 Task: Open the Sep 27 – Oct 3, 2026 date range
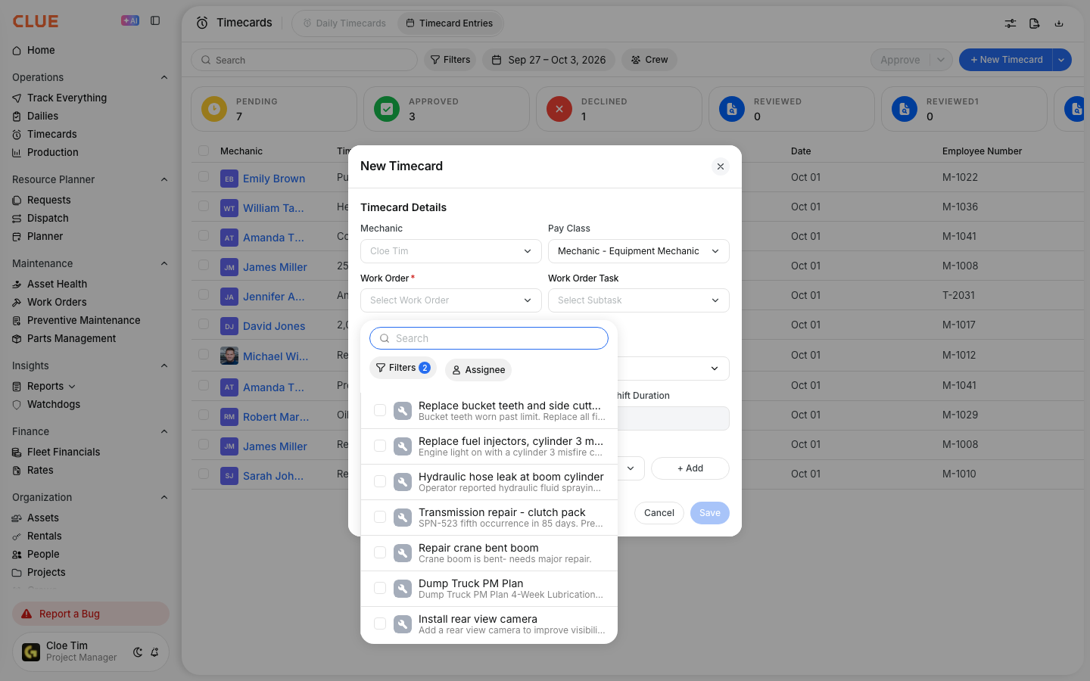coord(550,60)
